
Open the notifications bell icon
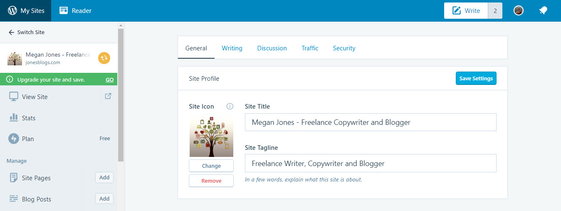543,11
